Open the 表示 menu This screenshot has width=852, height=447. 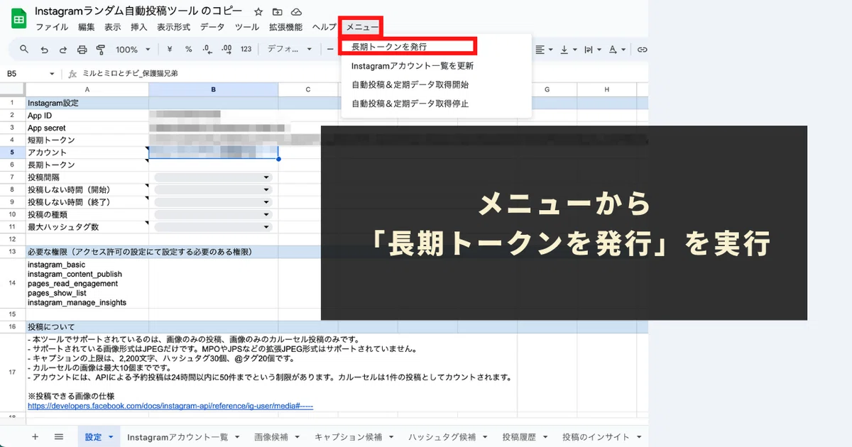(x=112, y=27)
